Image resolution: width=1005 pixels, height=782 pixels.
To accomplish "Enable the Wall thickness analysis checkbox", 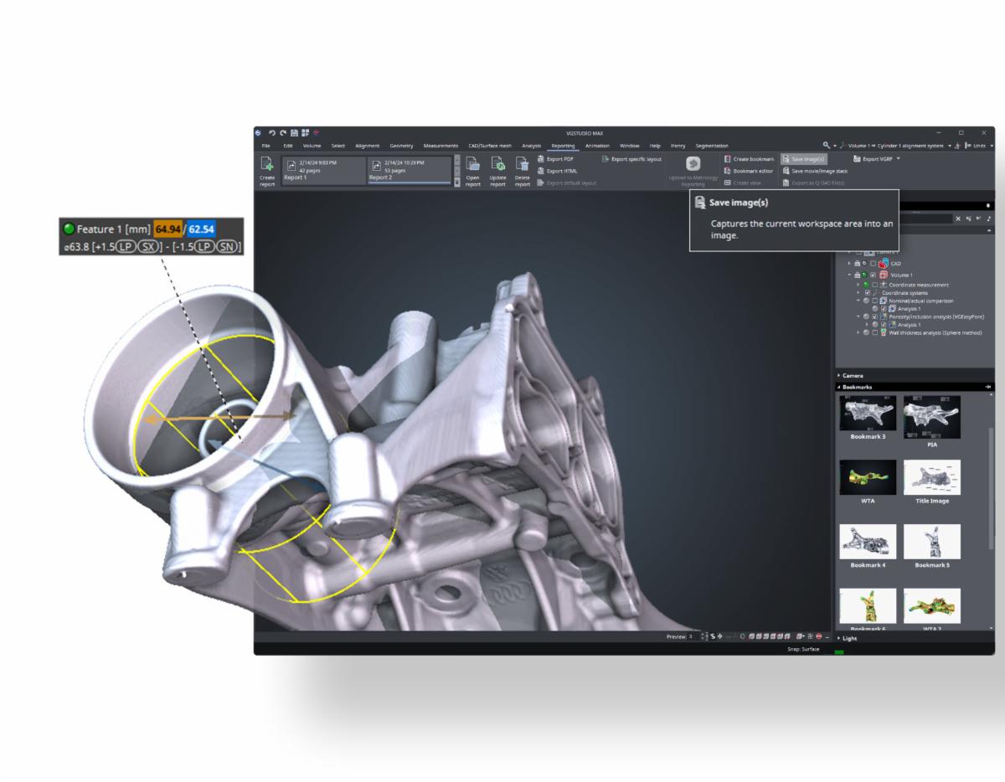I will click(875, 332).
